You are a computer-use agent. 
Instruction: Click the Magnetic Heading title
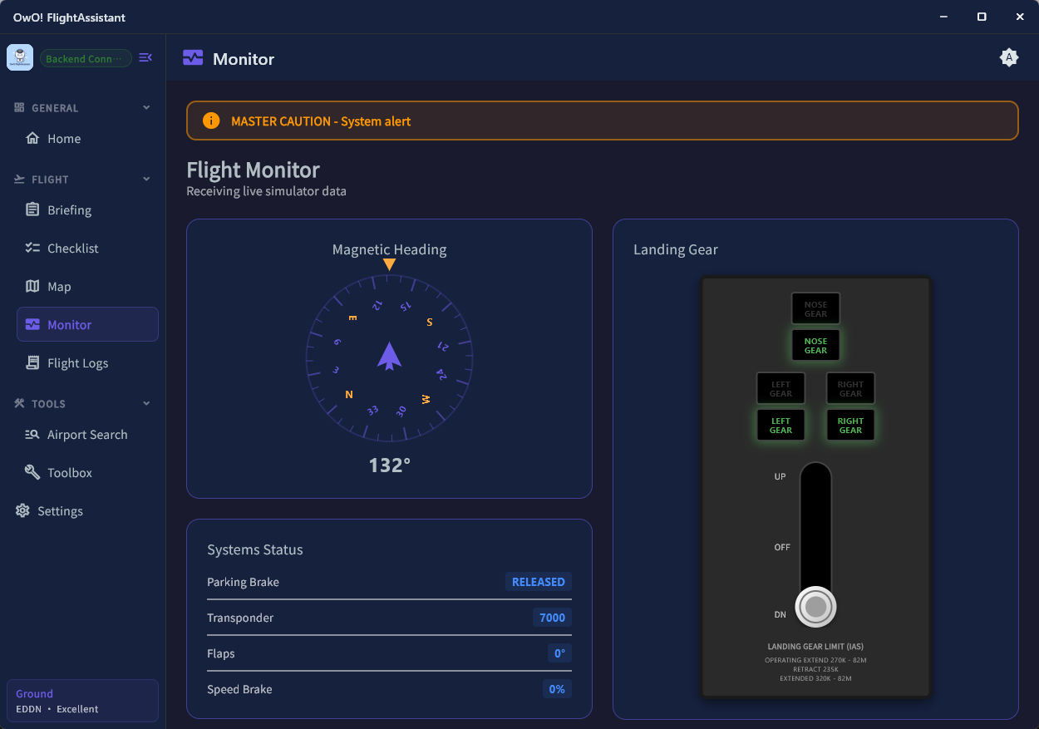(389, 249)
